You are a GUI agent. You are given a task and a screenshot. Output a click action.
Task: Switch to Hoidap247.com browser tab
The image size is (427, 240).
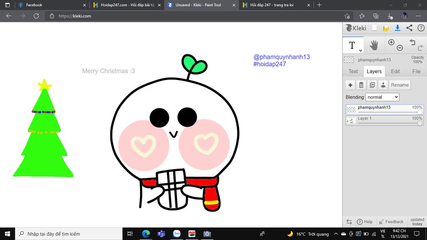(127, 5)
